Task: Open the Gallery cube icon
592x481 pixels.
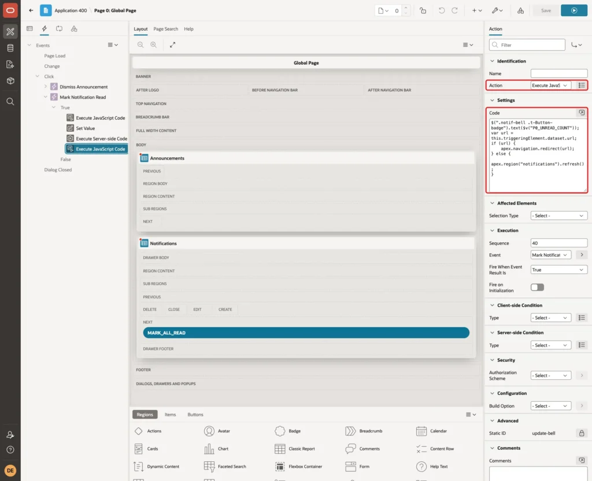Action: (x=10, y=80)
